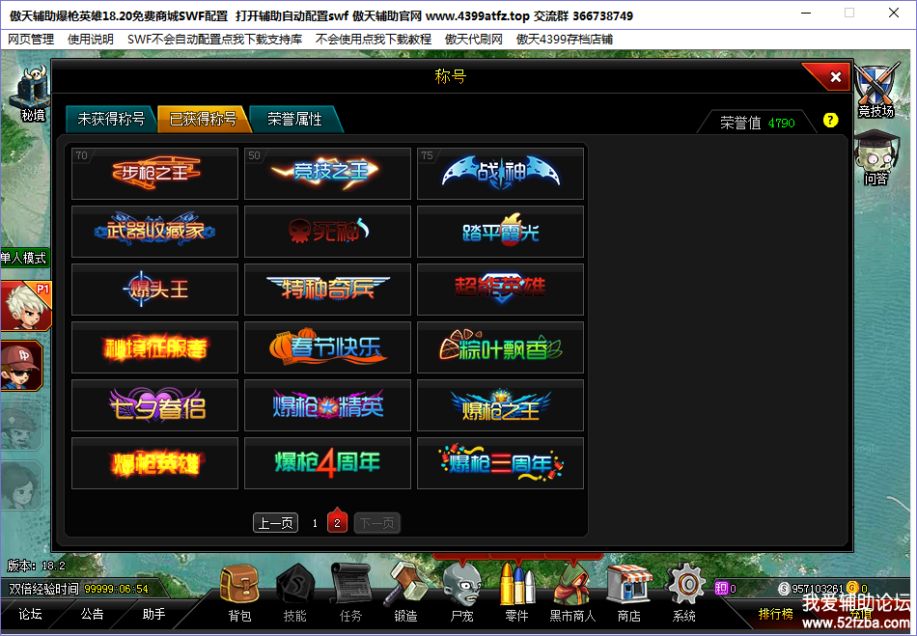Click the yellow question mark help icon
This screenshot has width=917, height=636.
pyautogui.click(x=830, y=121)
